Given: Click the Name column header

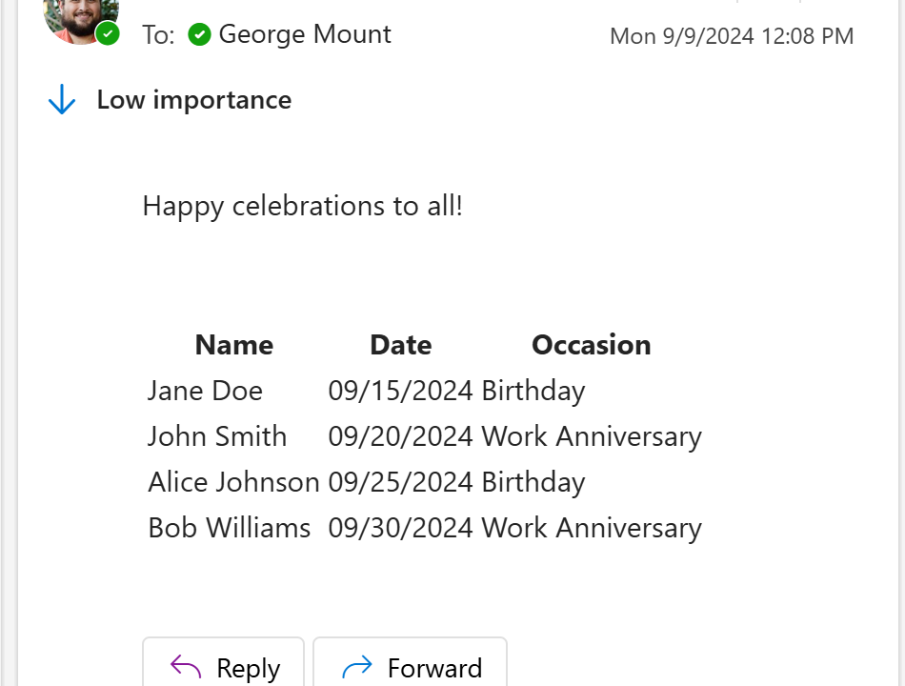Looking at the screenshot, I should (x=234, y=345).
